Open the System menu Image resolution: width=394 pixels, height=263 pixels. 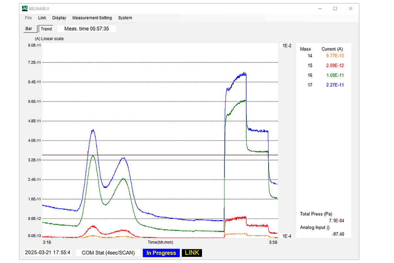tap(125, 18)
